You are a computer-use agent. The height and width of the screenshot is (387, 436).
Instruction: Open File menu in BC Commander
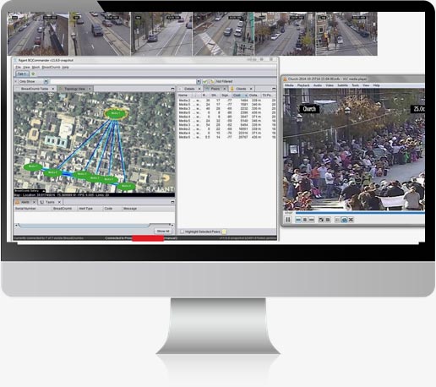point(18,68)
